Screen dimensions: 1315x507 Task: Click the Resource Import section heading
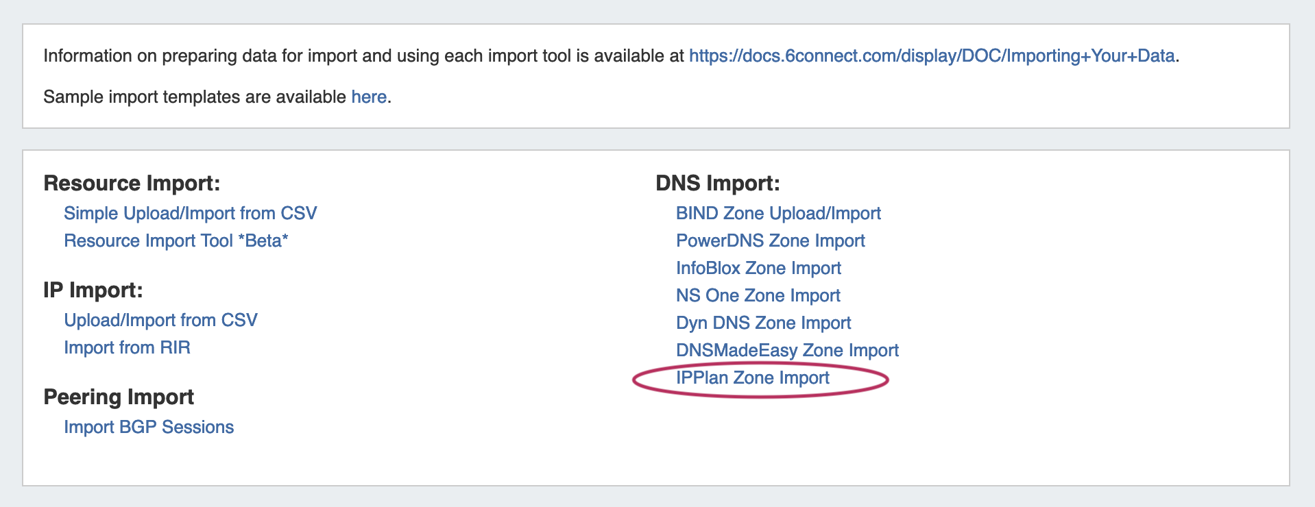132,184
